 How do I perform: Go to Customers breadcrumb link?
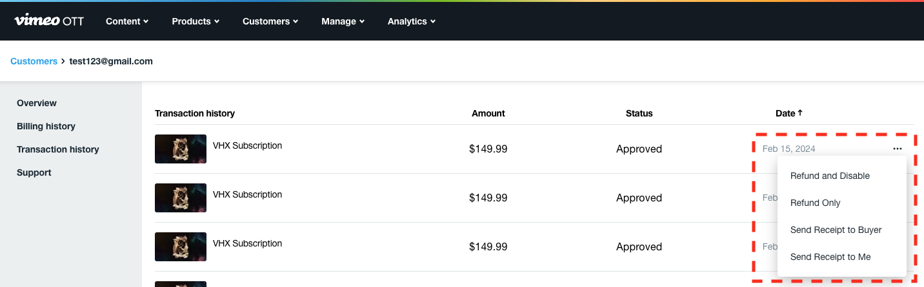(x=34, y=61)
